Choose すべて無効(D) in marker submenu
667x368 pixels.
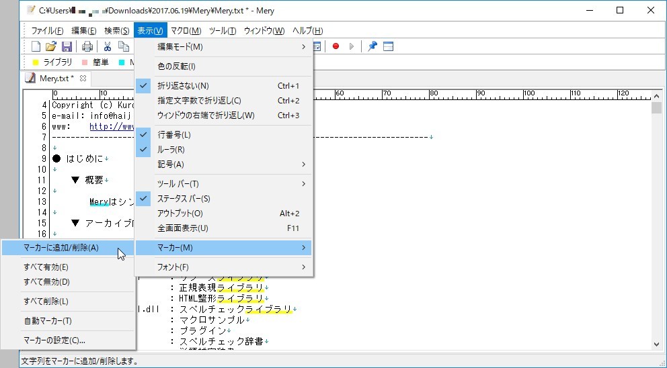click(68, 282)
